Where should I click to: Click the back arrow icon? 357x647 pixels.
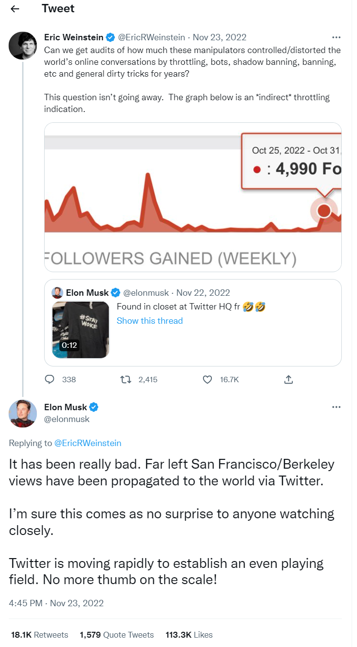[x=15, y=9]
